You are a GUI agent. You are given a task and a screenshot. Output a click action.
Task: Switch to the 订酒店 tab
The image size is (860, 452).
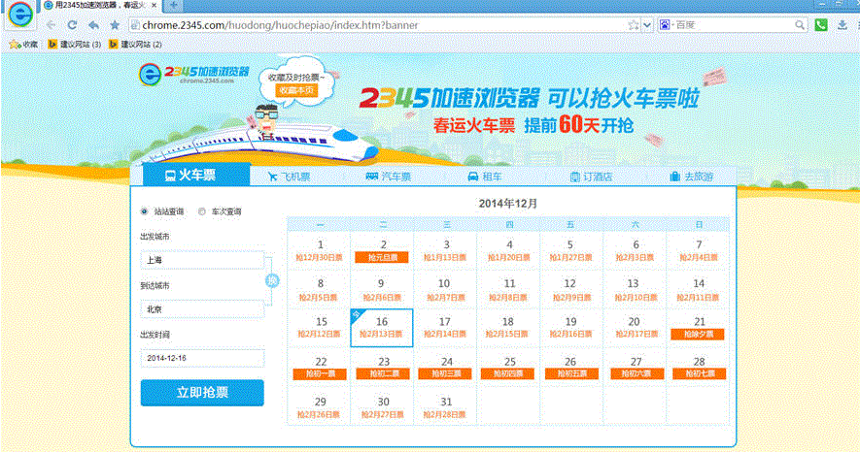coord(591,177)
